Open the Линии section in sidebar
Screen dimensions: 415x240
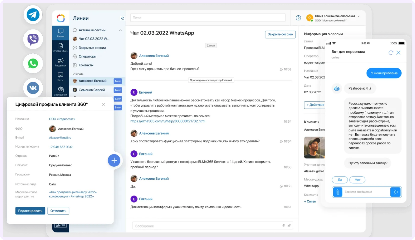(60, 33)
